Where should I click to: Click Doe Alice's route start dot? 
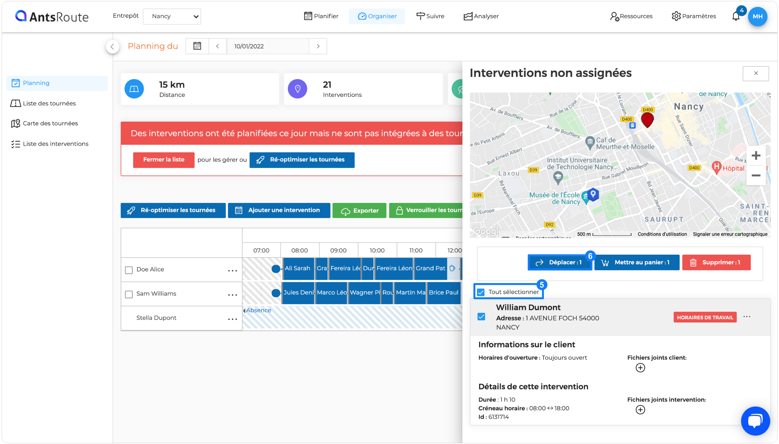276,269
